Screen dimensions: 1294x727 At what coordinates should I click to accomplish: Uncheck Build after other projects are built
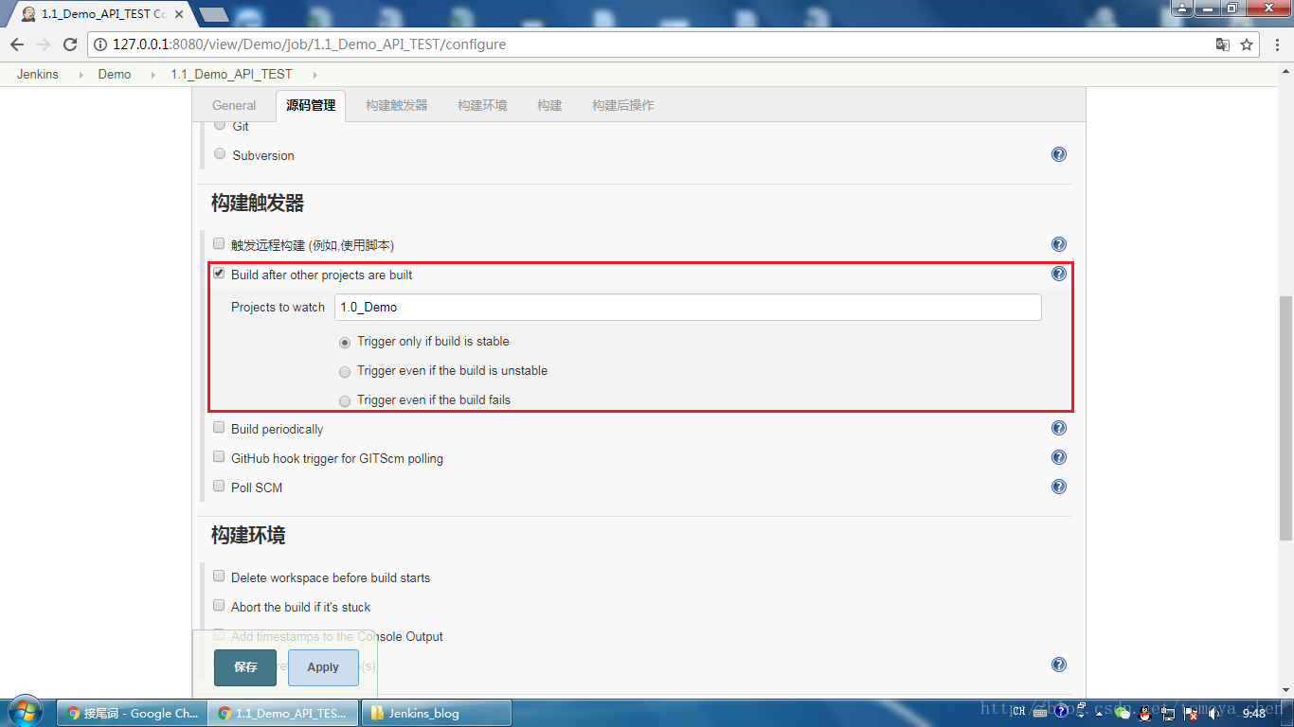(x=219, y=273)
